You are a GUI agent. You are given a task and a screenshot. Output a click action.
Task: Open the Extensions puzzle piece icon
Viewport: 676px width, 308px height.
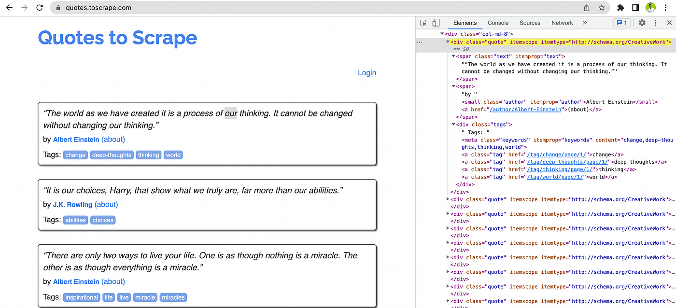point(621,8)
